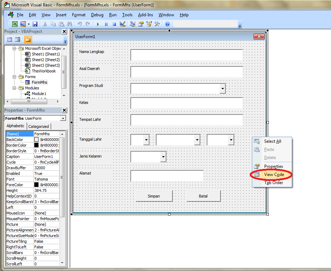Select the Run Sub/UserForm icon
Image resolution: width=331 pixels, height=271 pixels.
(98, 24)
